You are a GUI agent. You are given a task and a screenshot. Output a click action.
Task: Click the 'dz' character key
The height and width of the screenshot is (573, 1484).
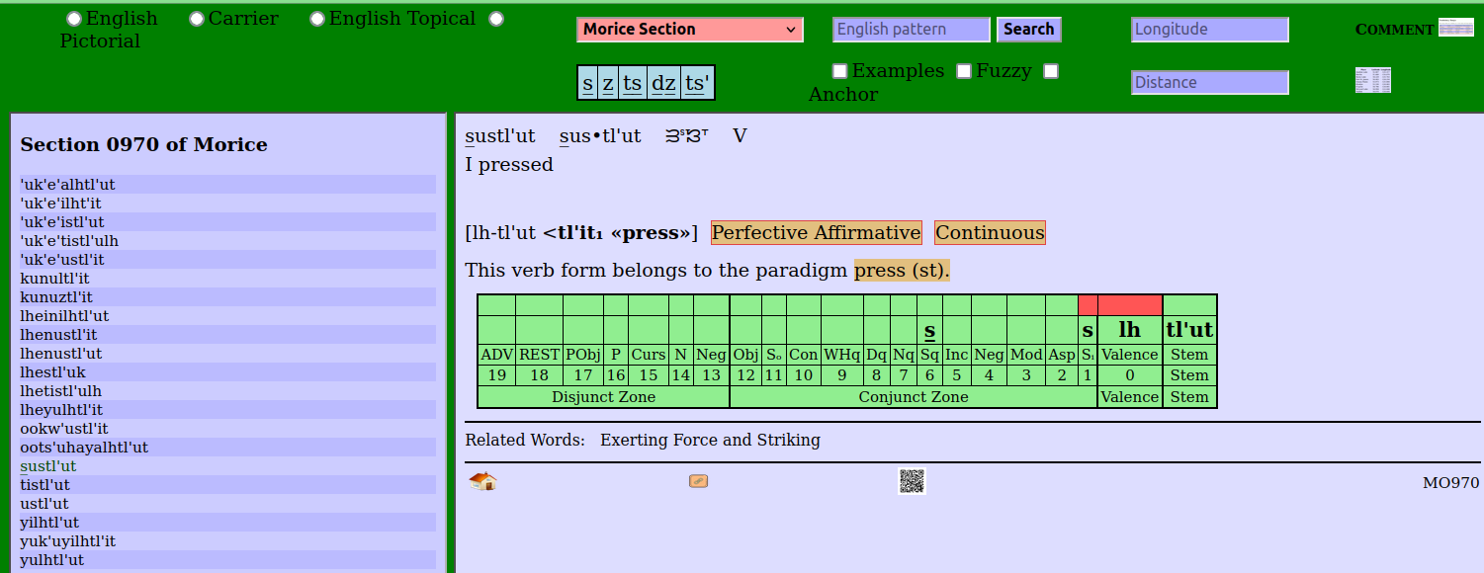[663, 83]
